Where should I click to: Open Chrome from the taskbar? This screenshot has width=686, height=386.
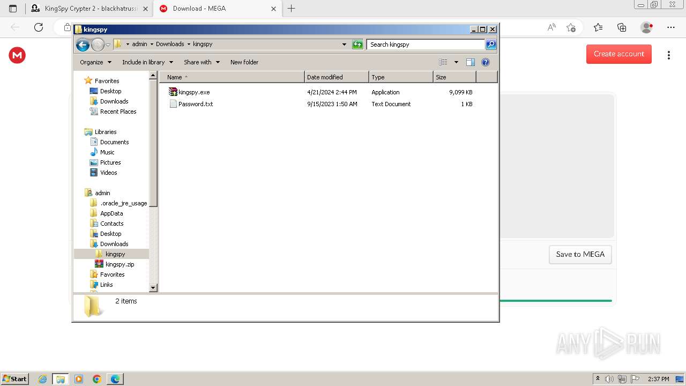pos(97,379)
